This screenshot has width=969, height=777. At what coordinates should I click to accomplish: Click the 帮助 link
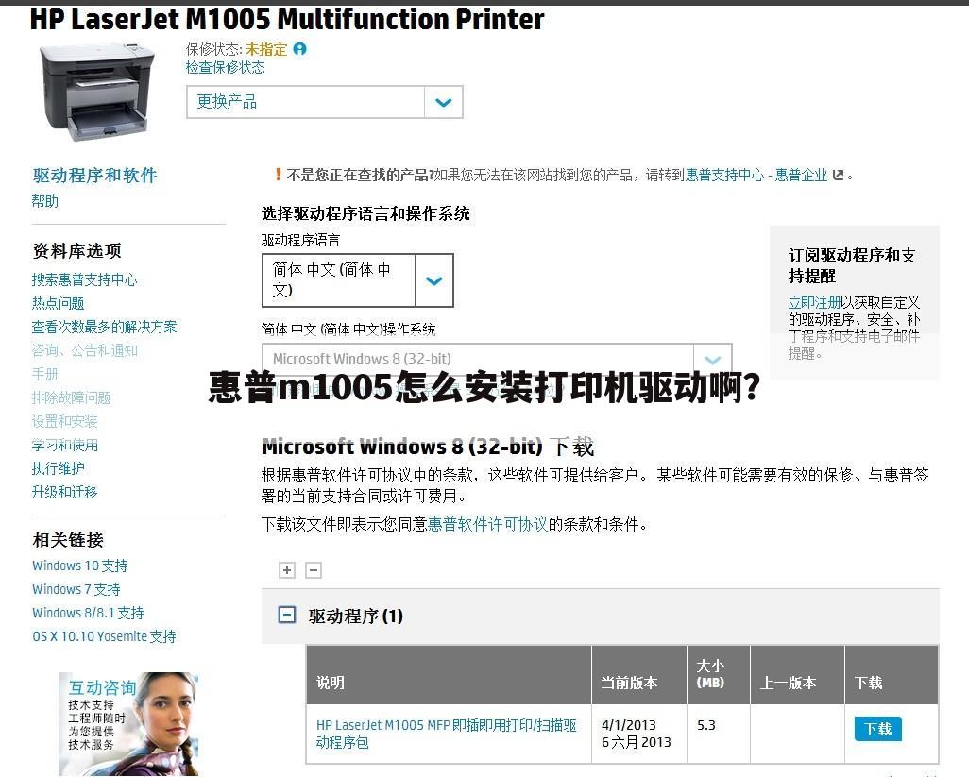tap(45, 201)
